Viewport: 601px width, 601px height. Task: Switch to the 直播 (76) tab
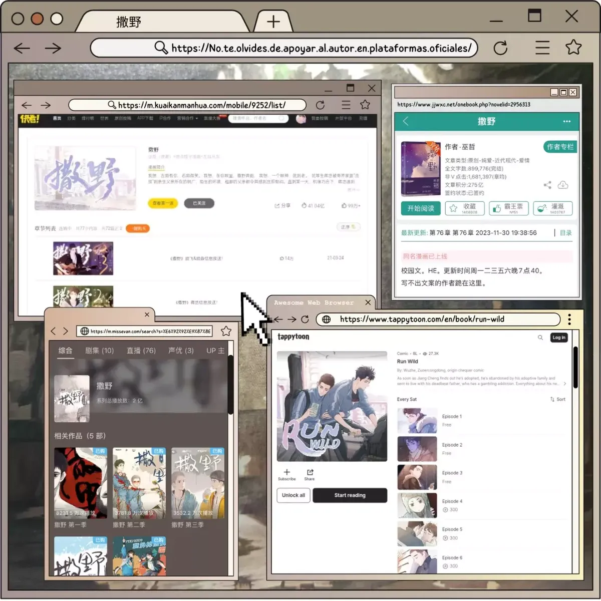tap(141, 351)
